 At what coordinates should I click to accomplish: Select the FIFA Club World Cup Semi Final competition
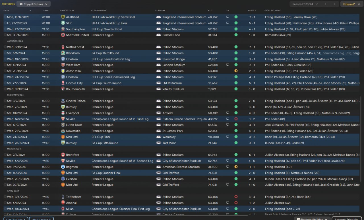(x=113, y=17)
